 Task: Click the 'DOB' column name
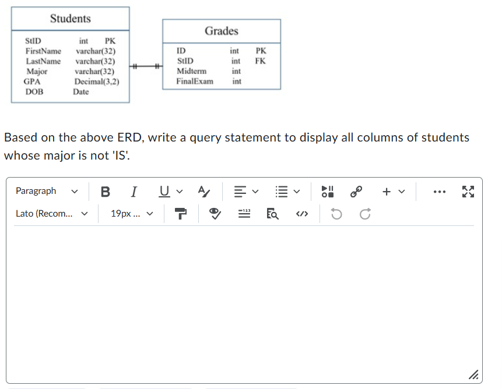[x=34, y=92]
